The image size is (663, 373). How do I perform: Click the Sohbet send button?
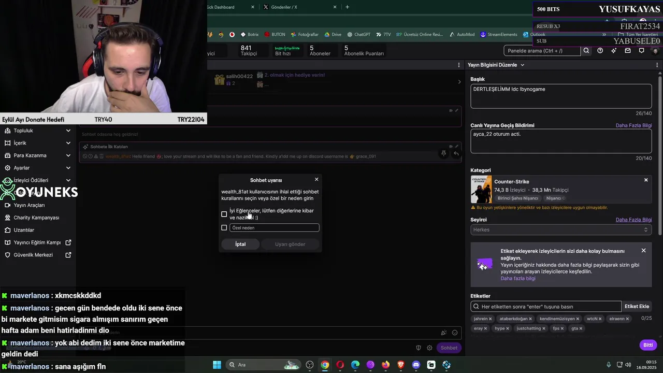tap(449, 348)
